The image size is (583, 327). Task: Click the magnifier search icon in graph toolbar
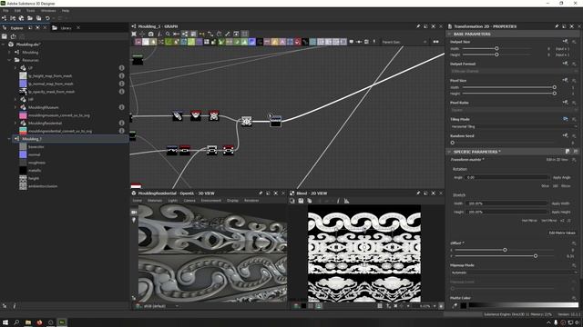coord(168,34)
